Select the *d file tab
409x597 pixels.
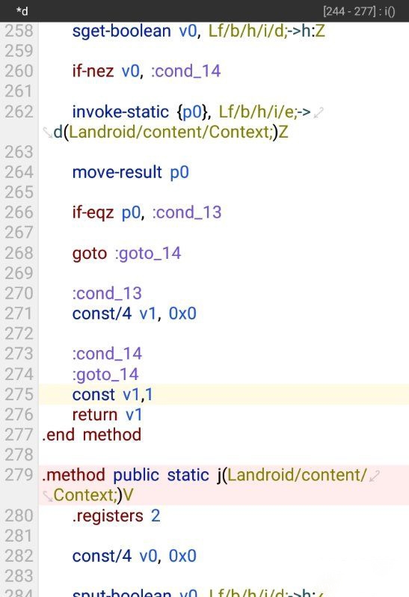pyautogui.click(x=22, y=11)
